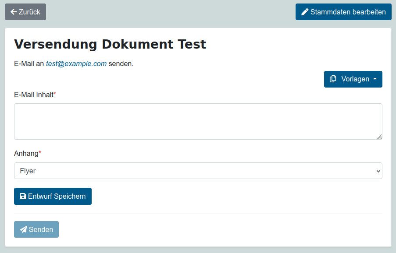Select the Flyer attachment value
Viewport: 396px width, 253px height.
(28, 171)
